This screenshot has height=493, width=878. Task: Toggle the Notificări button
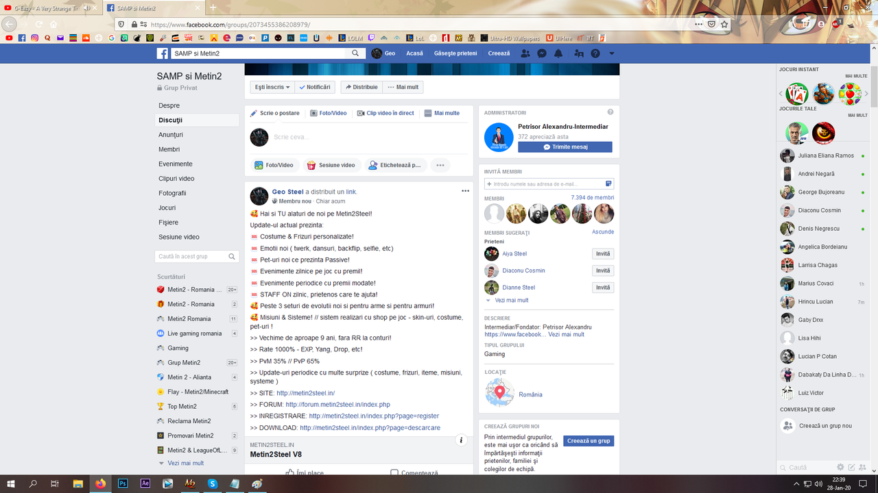coord(315,87)
